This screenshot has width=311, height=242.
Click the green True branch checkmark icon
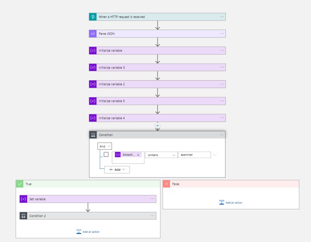pos(19,184)
